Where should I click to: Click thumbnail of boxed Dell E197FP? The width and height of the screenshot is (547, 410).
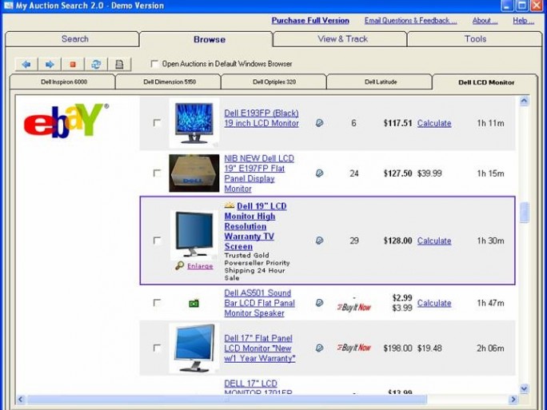click(194, 173)
